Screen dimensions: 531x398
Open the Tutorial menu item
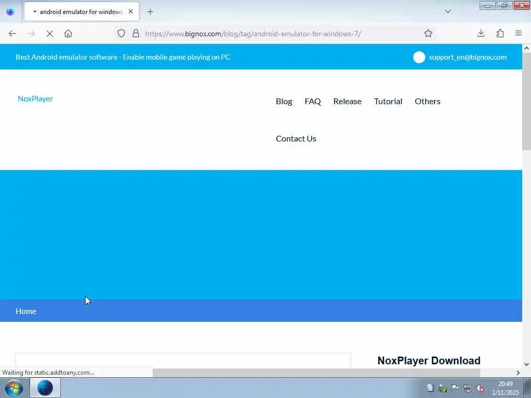point(388,101)
